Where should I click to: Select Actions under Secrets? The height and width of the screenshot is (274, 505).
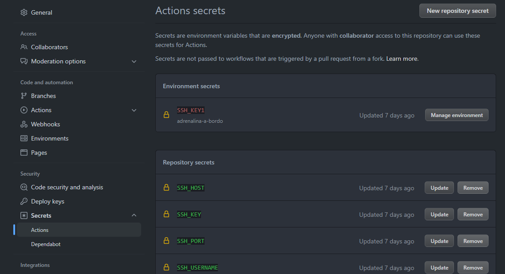pyautogui.click(x=79, y=230)
